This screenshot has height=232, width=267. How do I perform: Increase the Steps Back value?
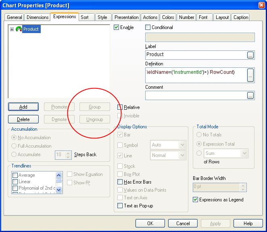tap(68, 153)
